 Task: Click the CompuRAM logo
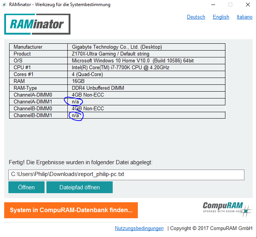click(x=227, y=209)
